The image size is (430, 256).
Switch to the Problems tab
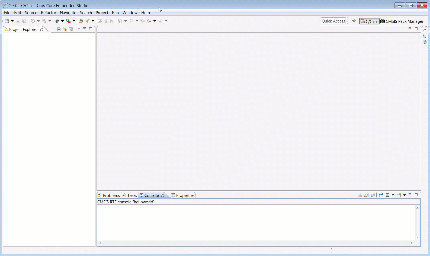(x=109, y=195)
